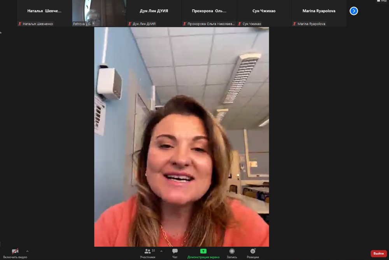Image resolution: width=389 pixels, height=260 pixels.
Task: Select Сун Чжихао participant tile
Action: [264, 12]
